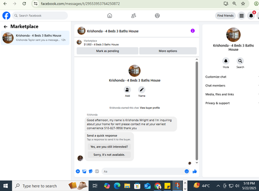Open more actions plus icon in composer
Image resolution: width=259 pixels, height=191 pixels.
pos(78,171)
